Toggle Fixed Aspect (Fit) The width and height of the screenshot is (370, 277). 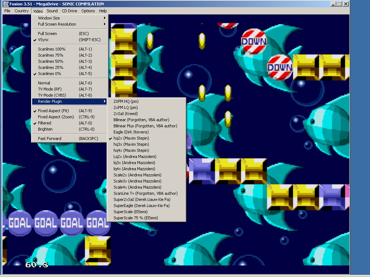(x=70, y=111)
